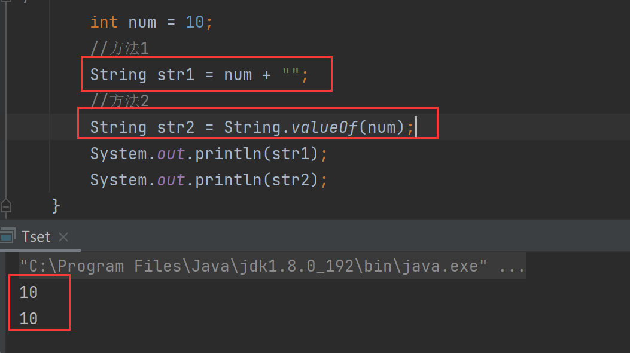Click the closing curly brace of the method
The width and height of the screenshot is (630, 353).
point(56,206)
